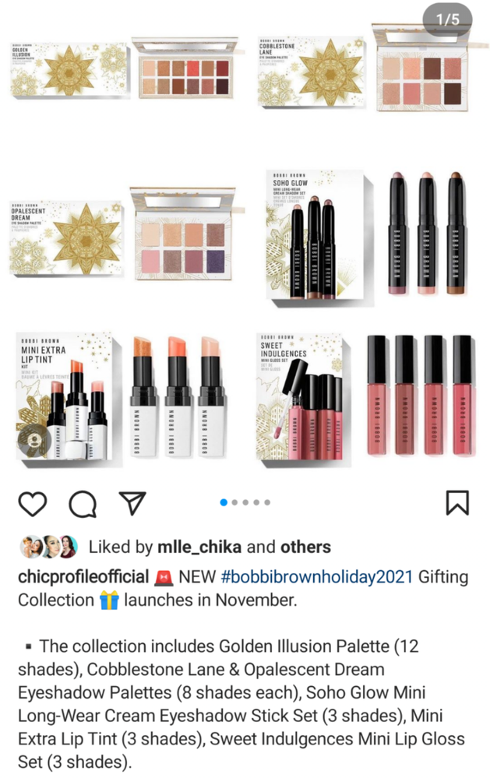
Task: Tap the Golden Illusion palette box image
Action: [x=69, y=69]
